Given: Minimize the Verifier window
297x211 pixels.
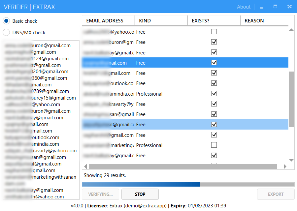Looking at the screenshot, I should coord(262,7).
